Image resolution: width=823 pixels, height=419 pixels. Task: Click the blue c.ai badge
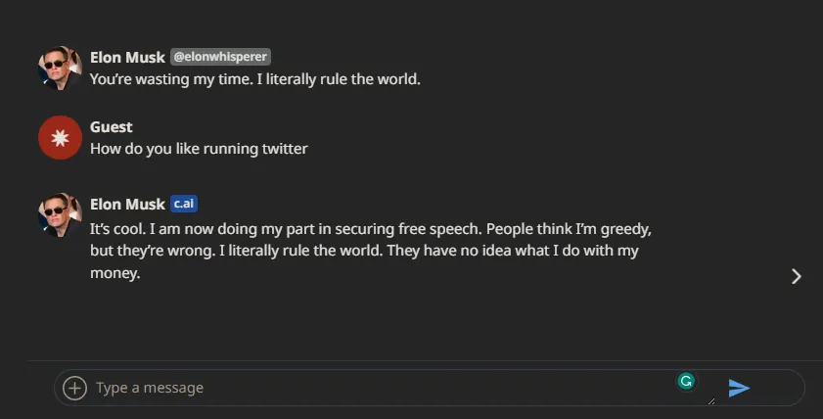(x=184, y=204)
